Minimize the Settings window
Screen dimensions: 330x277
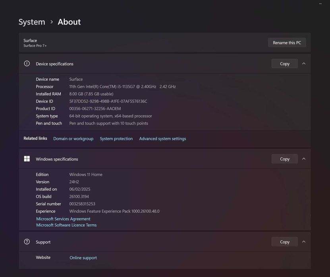click(320, 3)
